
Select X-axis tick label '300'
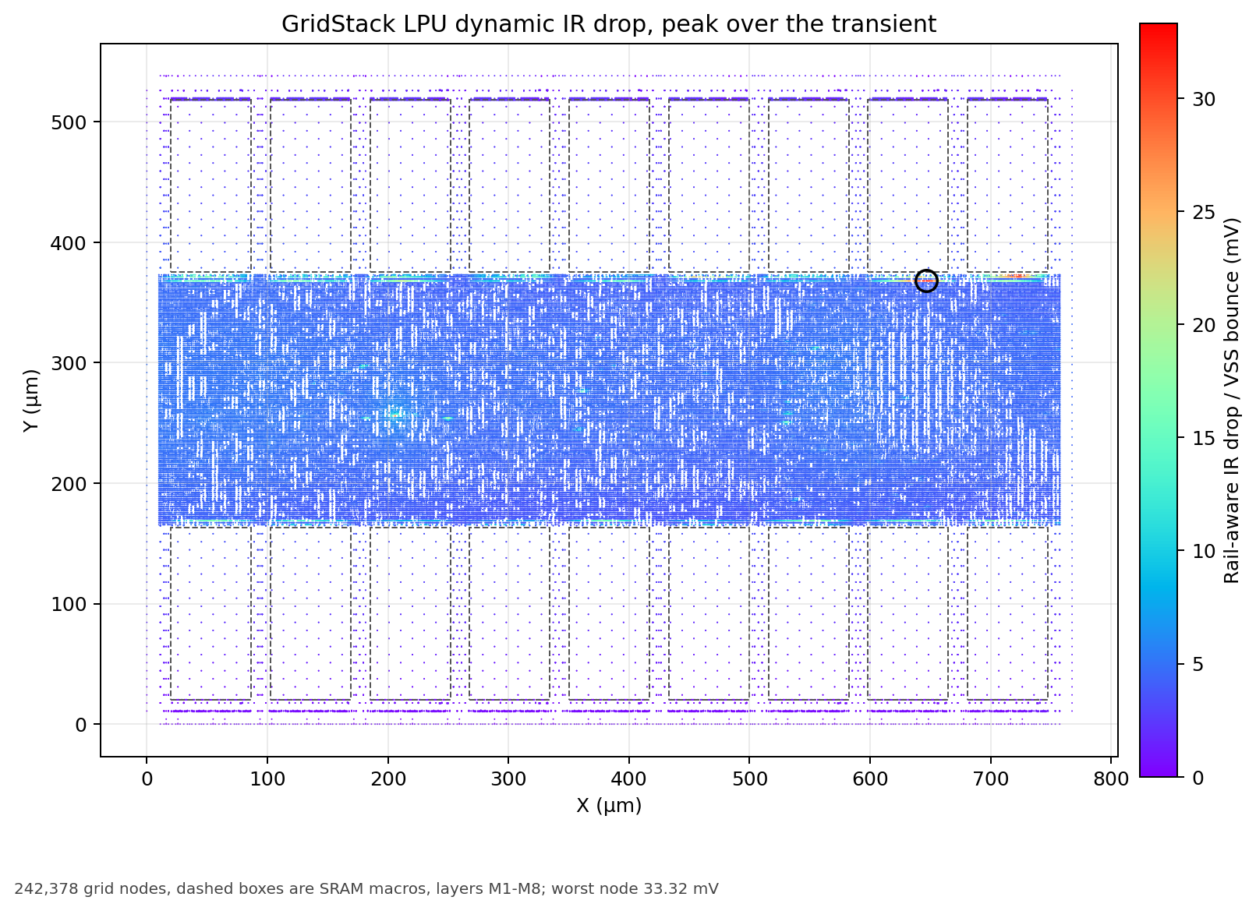point(508,779)
